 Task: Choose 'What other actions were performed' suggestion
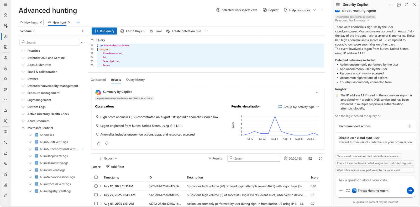tap(375, 170)
